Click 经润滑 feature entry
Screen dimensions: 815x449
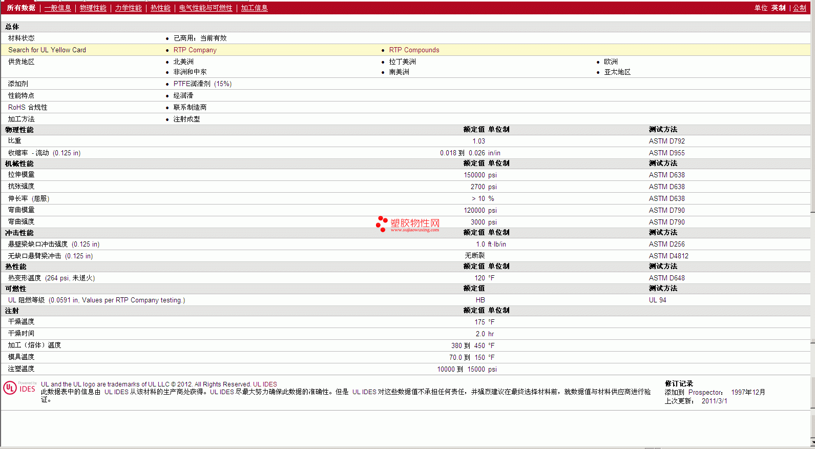183,96
